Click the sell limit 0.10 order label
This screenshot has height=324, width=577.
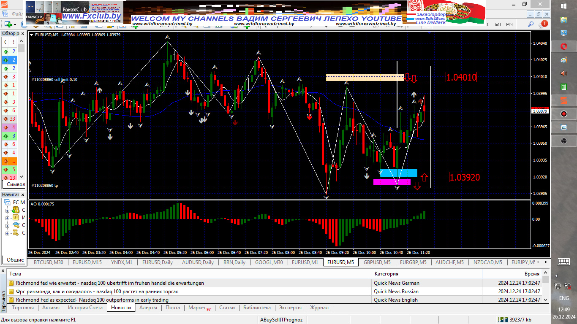[x=54, y=79]
